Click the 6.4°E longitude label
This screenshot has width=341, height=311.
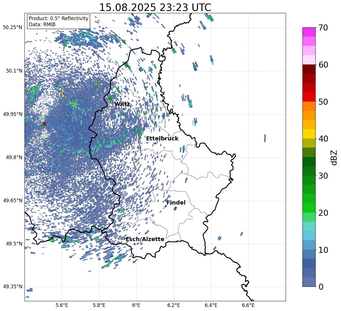(x=211, y=305)
